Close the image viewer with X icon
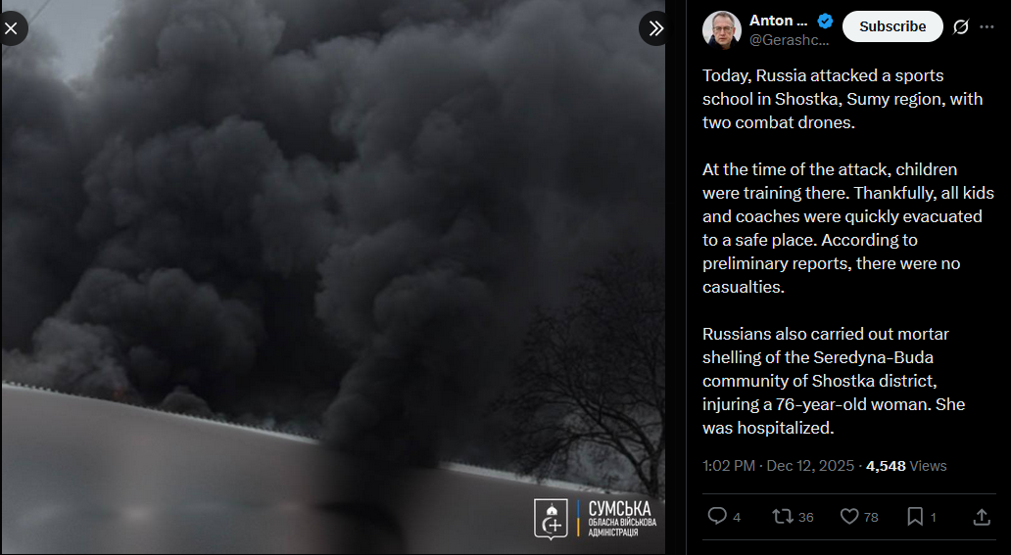The height and width of the screenshot is (555, 1011). (11, 28)
